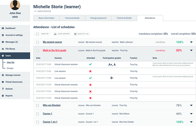Click John Doe's profile avatar

pyautogui.click(x=15, y=5)
